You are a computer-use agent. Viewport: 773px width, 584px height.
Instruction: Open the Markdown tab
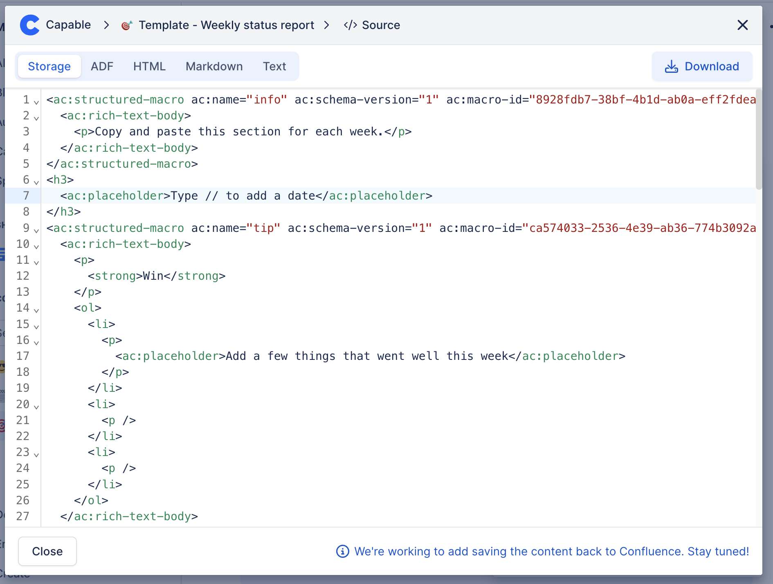tap(214, 66)
